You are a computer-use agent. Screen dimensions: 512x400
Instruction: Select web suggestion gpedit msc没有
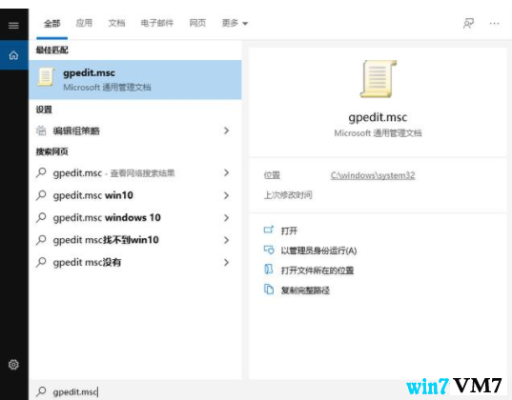[x=135, y=262]
